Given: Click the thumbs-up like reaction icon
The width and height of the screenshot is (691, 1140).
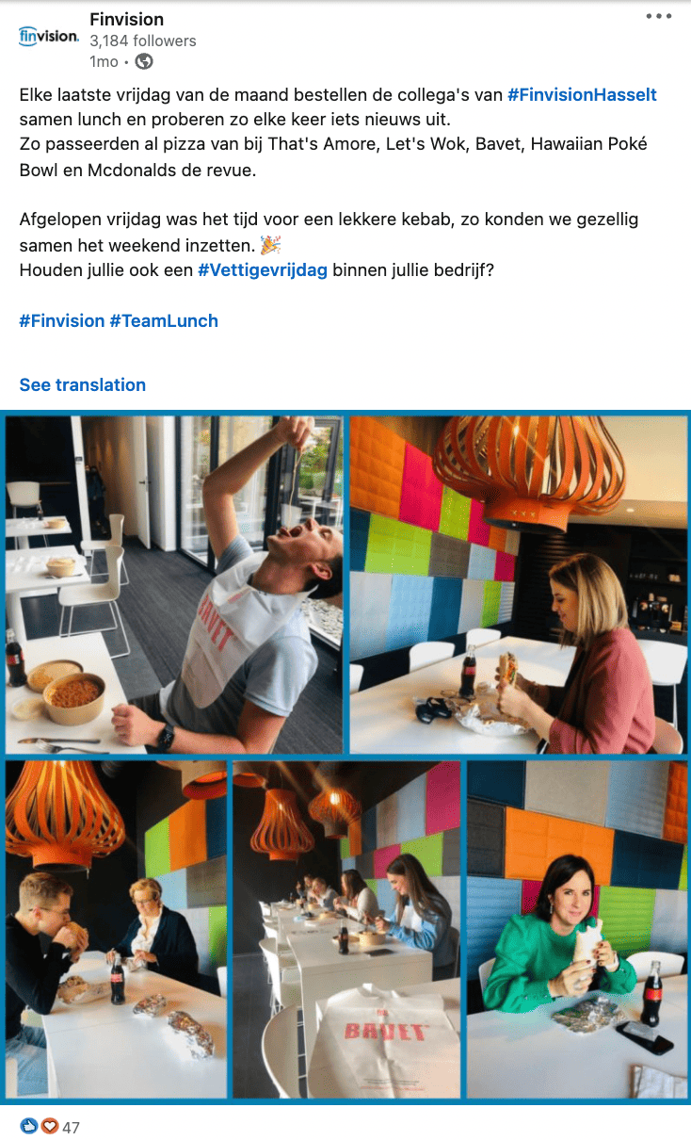Looking at the screenshot, I should (29, 1126).
